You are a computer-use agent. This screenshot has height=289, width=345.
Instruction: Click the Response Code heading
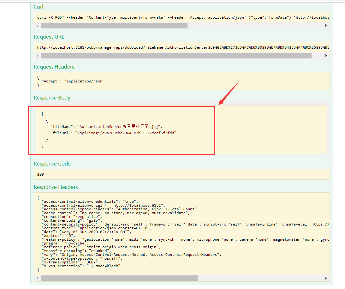coord(52,164)
